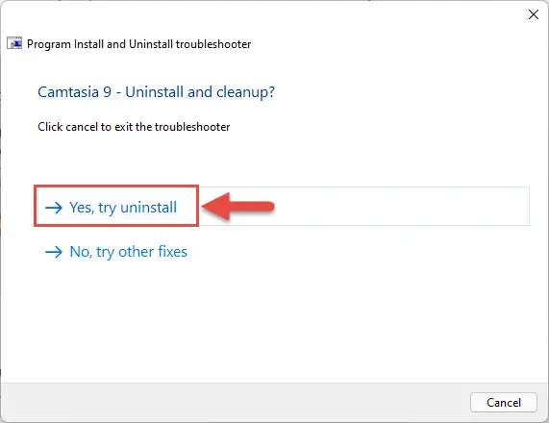
Task: Click the troubleshooter icon in title bar
Action: pyautogui.click(x=14, y=43)
